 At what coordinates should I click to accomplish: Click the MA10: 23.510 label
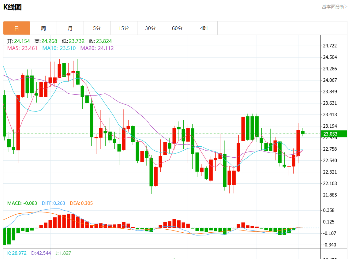(x=59, y=48)
